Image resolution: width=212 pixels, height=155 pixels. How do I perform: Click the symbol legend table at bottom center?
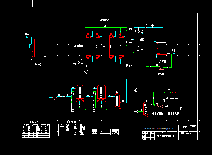point(72,130)
